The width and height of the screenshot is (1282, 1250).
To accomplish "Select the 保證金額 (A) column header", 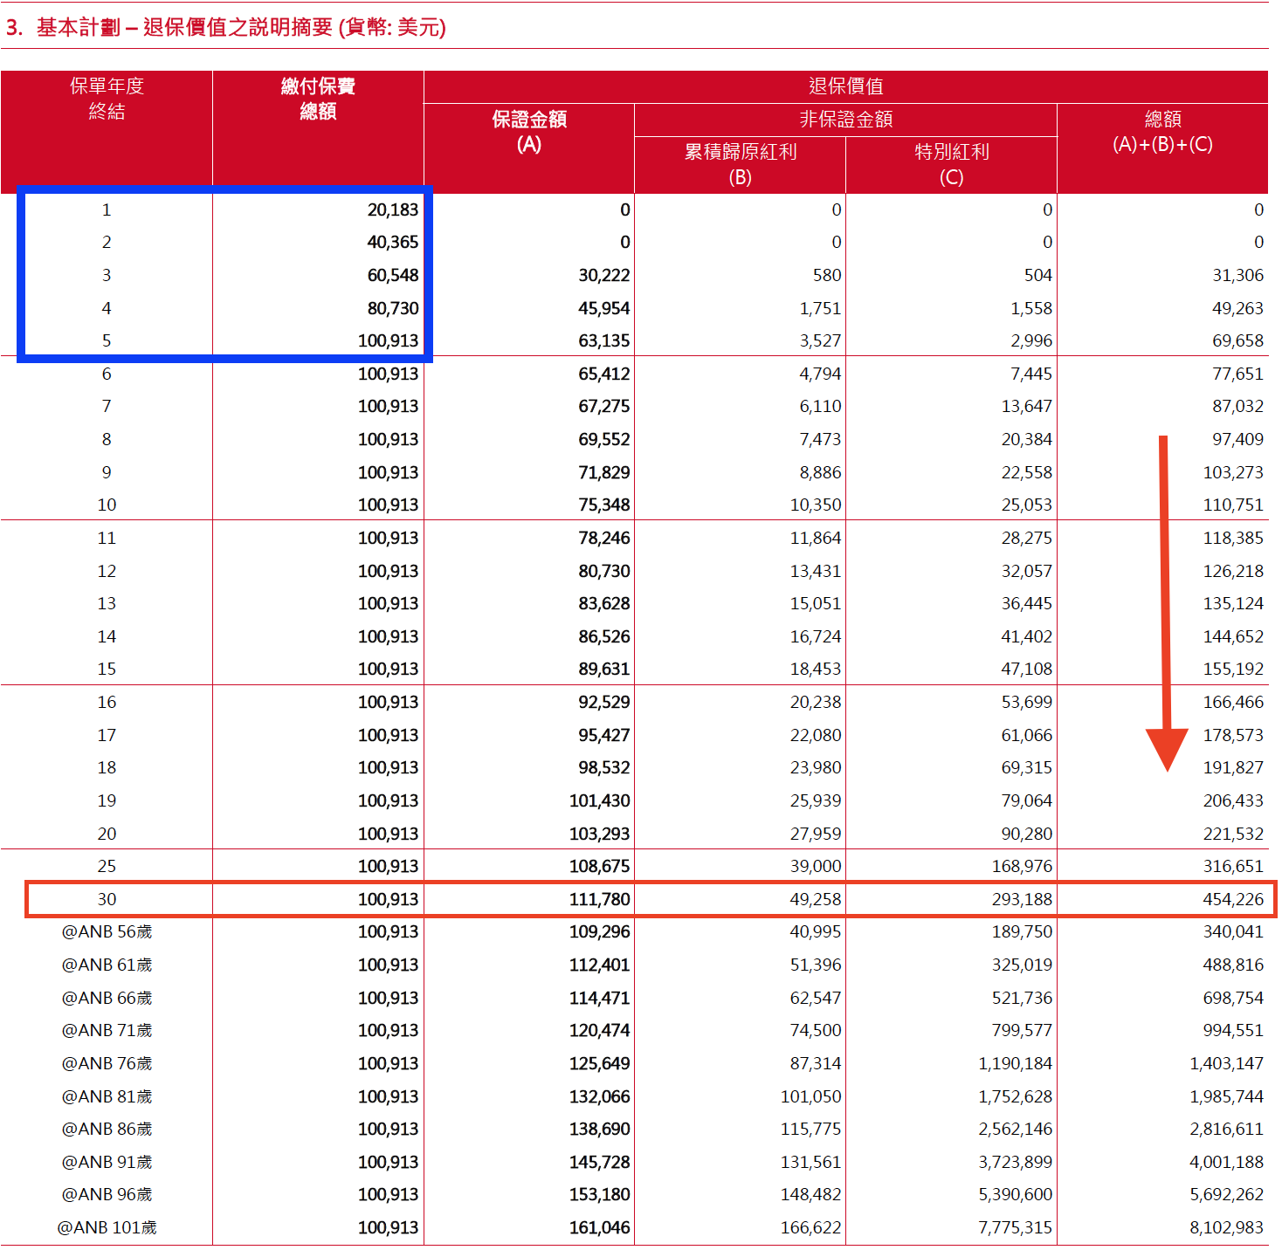I will click(x=529, y=132).
